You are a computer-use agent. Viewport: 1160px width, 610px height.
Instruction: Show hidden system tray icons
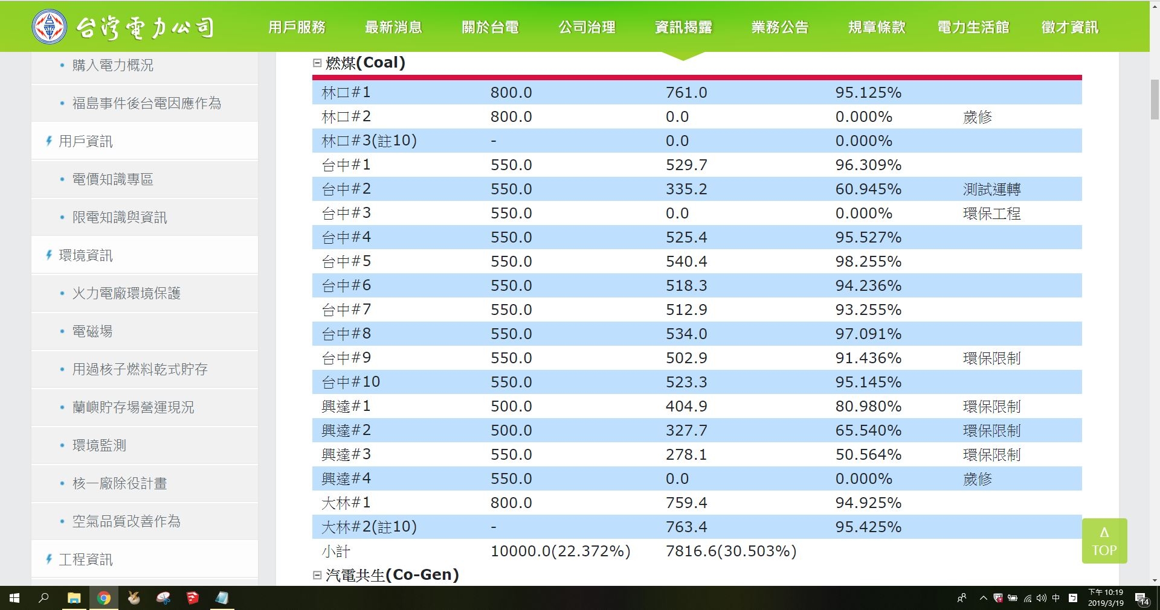(984, 598)
